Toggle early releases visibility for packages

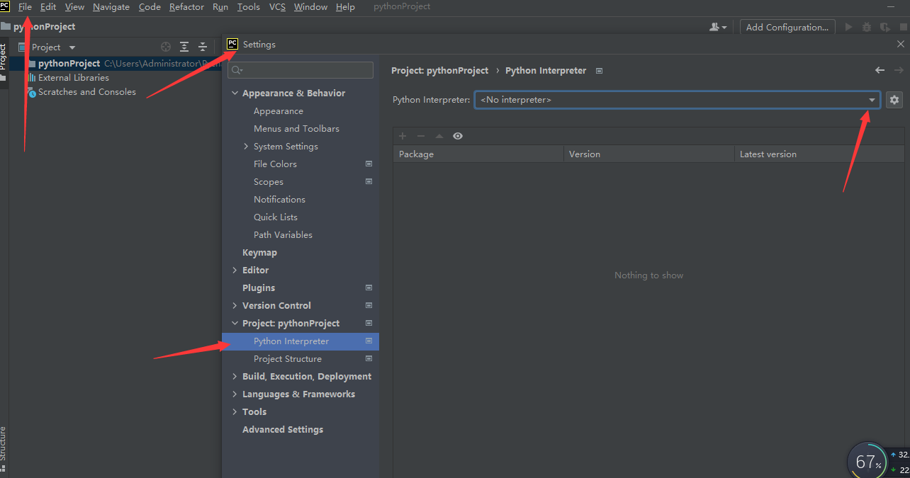click(x=456, y=136)
